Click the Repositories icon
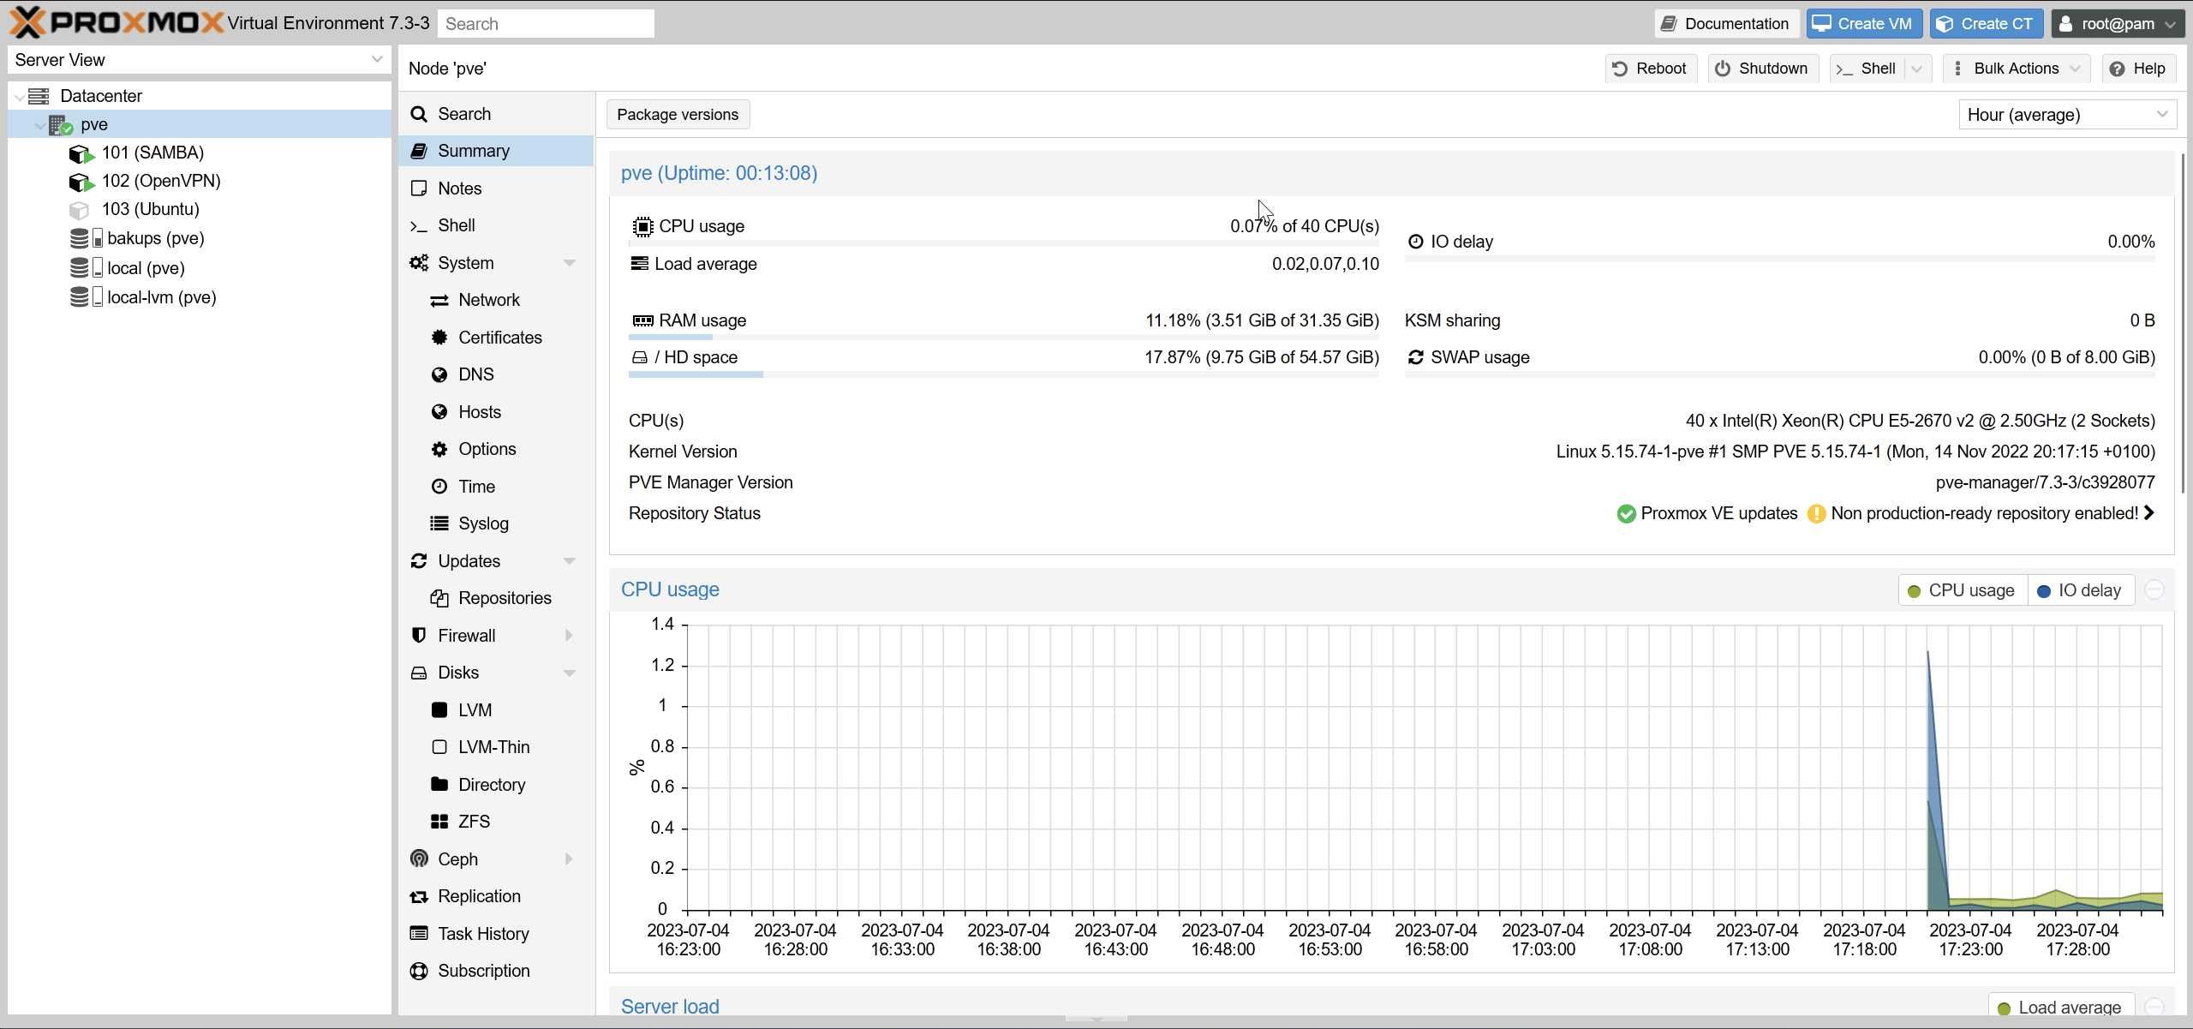The height and width of the screenshot is (1029, 2193). click(x=439, y=598)
